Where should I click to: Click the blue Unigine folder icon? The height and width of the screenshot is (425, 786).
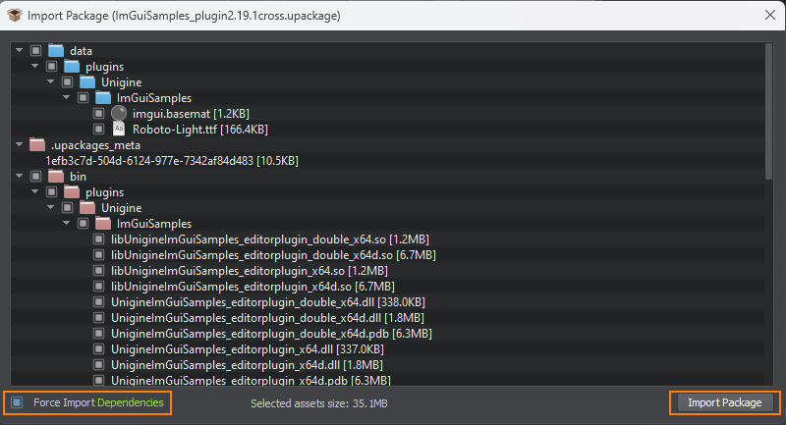87,82
